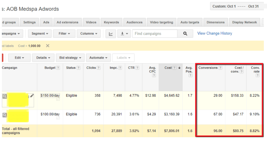Viewport: 267px width, 141px height.
Task: Open the download report dropdown icon
Action: coord(124,34)
